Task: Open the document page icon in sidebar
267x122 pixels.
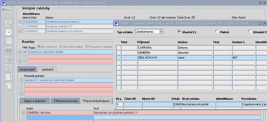Action: tap(8, 77)
